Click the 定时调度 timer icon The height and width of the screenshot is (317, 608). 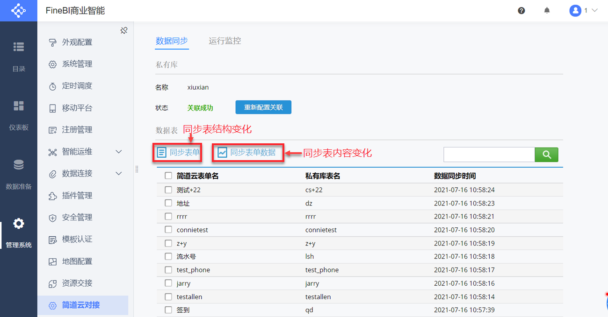click(x=53, y=86)
